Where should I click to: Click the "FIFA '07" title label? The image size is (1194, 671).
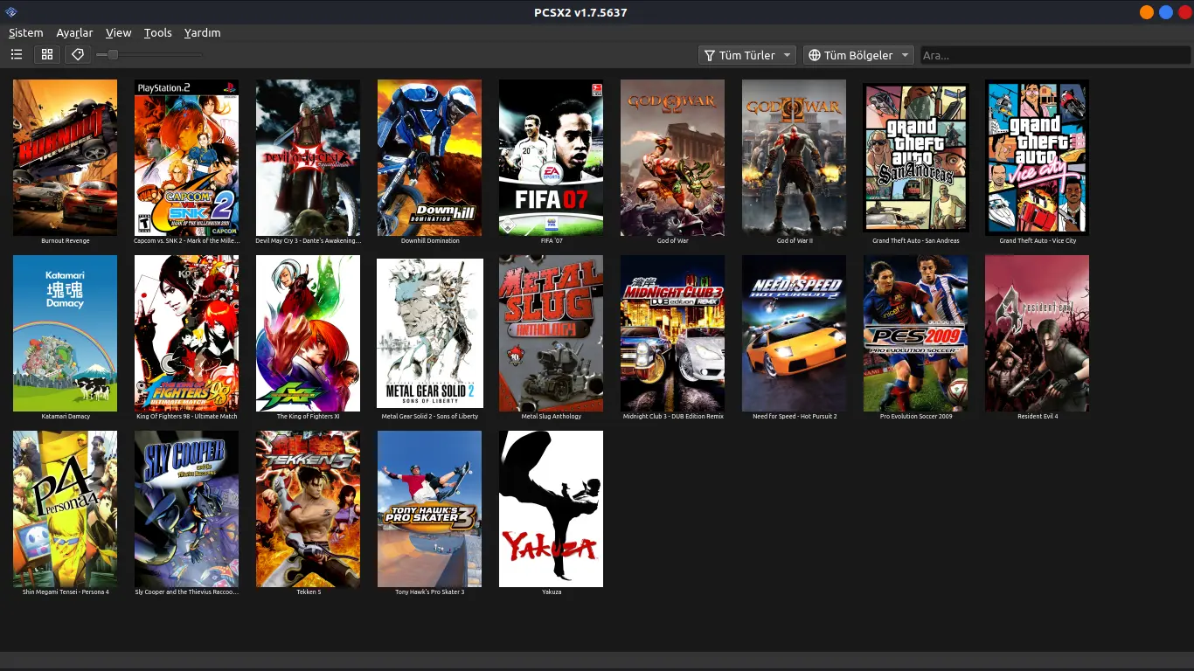click(551, 241)
